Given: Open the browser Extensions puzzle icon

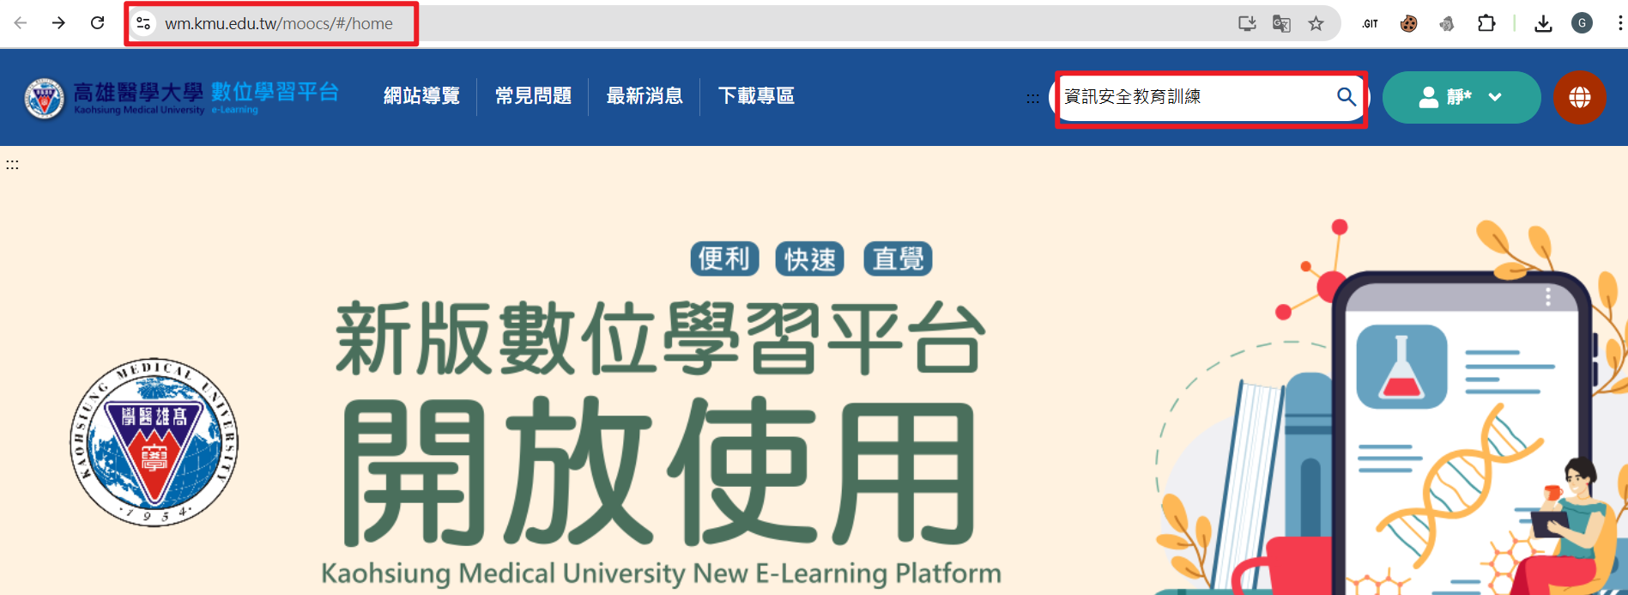Looking at the screenshot, I should click(1486, 24).
